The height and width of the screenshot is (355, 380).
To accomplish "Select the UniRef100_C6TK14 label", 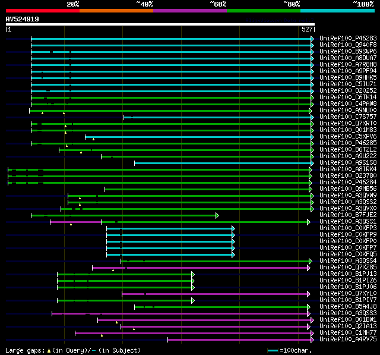I will pyautogui.click(x=348, y=97).
